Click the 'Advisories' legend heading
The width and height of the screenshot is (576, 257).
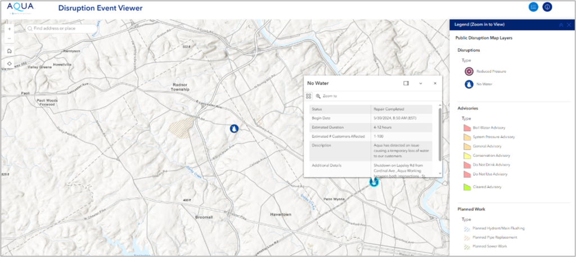[x=467, y=108]
